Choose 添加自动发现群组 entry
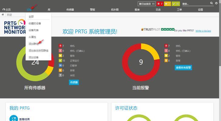This screenshot has width=221, height=121. coord(39,51)
